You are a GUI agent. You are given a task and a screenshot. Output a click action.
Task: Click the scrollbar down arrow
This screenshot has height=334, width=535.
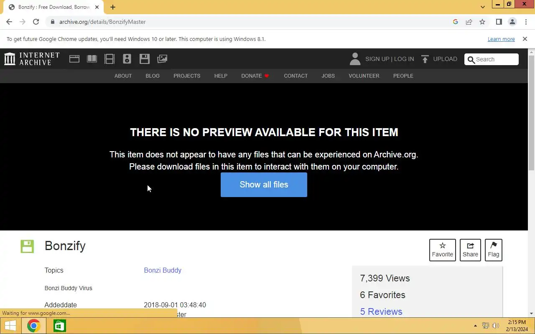(531, 313)
